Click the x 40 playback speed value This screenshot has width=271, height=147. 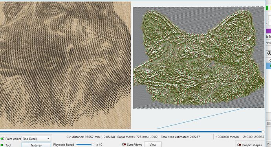[x=99, y=145]
